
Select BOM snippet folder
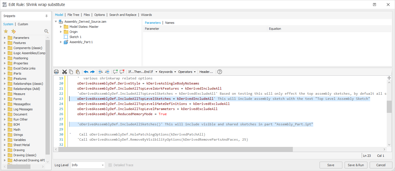point(17,124)
